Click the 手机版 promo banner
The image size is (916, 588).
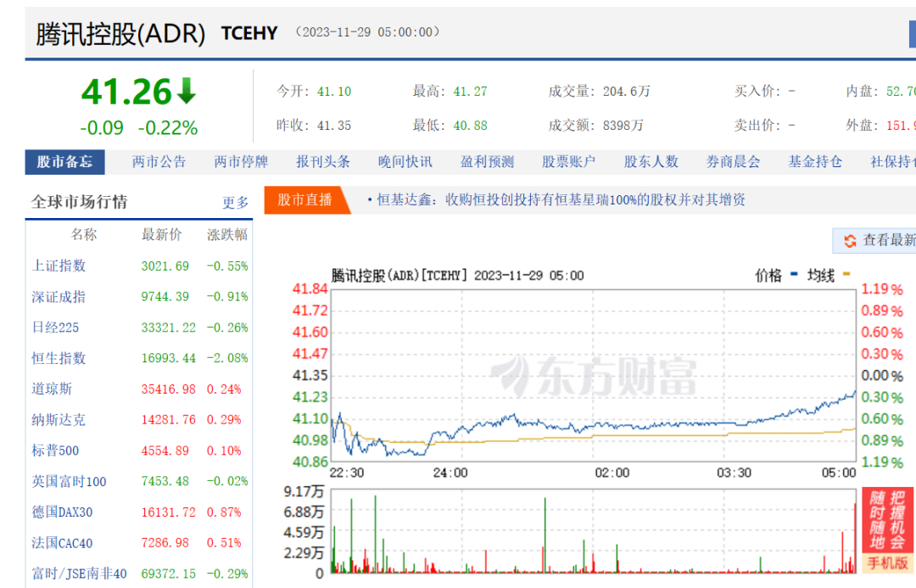pyautogui.click(x=887, y=530)
